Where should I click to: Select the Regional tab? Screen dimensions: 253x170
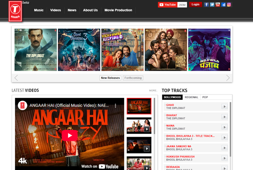pos(191,97)
